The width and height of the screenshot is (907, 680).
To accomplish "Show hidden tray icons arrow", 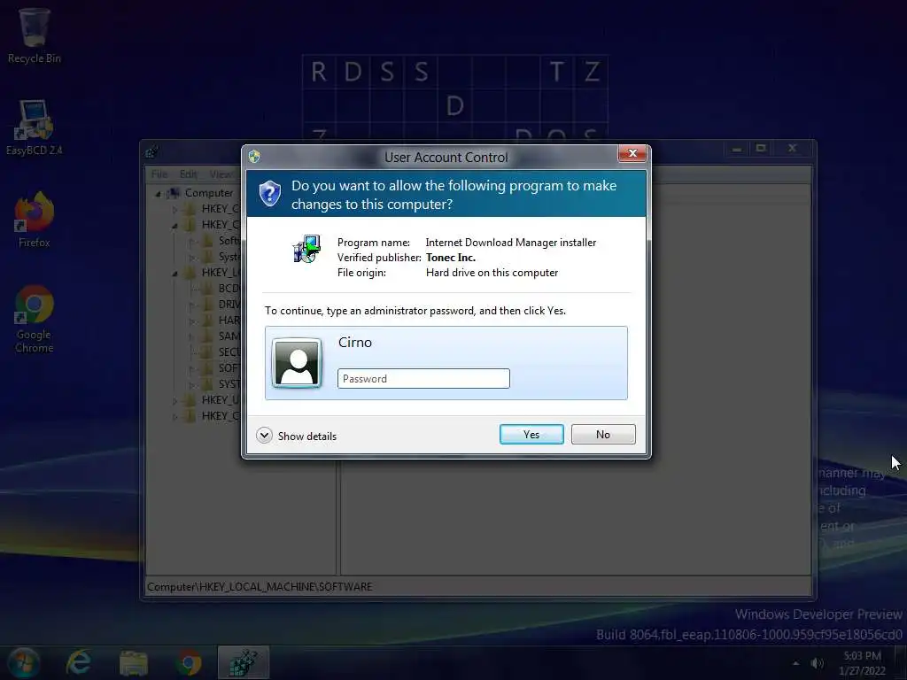I will pyautogui.click(x=796, y=663).
